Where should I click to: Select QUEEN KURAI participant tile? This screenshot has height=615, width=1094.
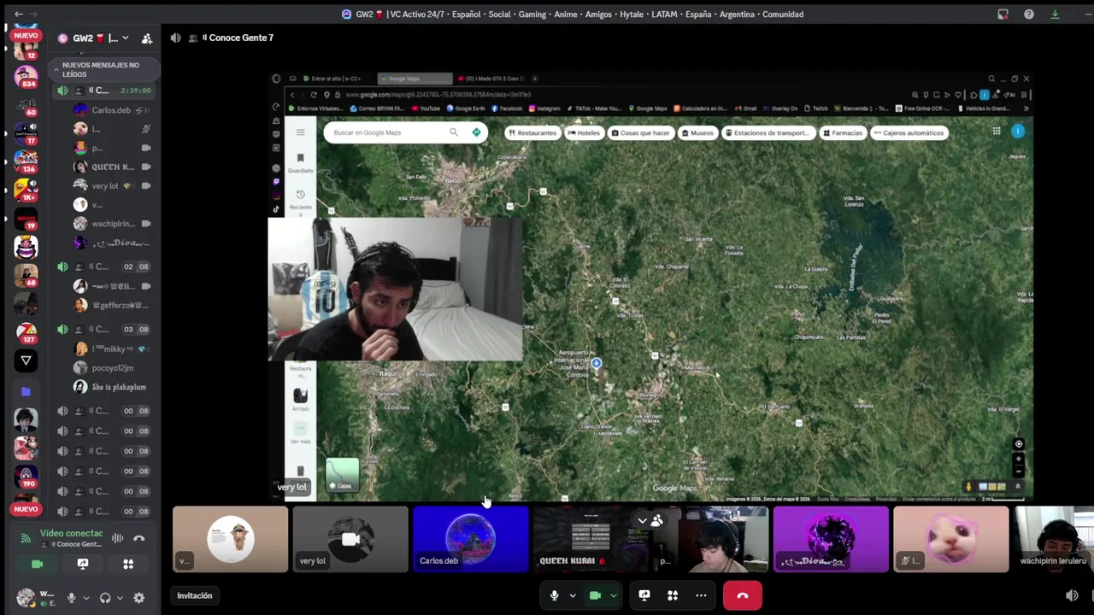(590, 539)
